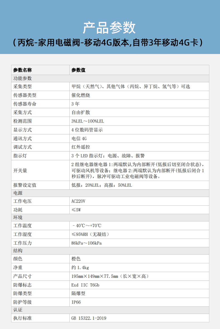
Task: Click the 采集类型 label cell
Action: pos(23,87)
